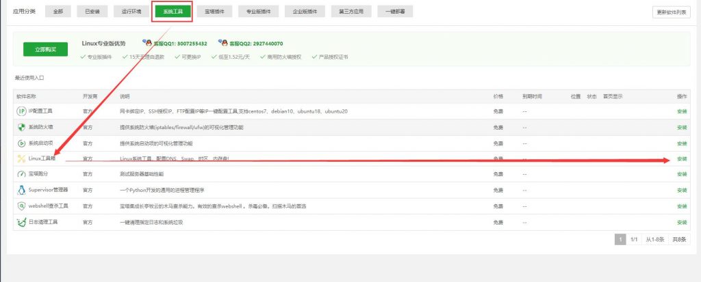This screenshot has height=282, width=701.
Task: Click the 产品授权证书 benefit text
Action: click(x=333, y=57)
